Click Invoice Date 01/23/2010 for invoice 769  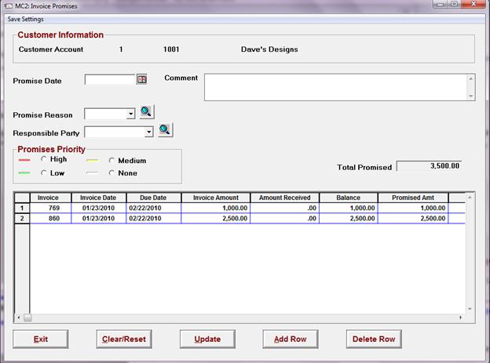click(x=99, y=208)
